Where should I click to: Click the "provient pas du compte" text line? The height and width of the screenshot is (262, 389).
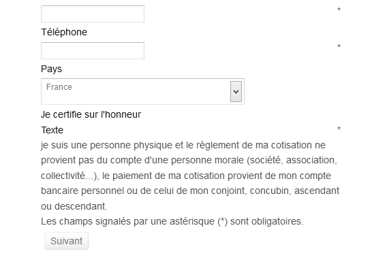point(189,161)
